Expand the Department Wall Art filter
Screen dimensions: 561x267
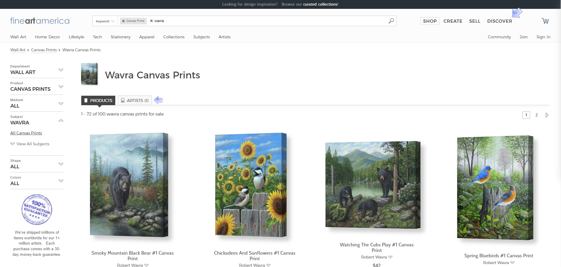click(x=37, y=70)
